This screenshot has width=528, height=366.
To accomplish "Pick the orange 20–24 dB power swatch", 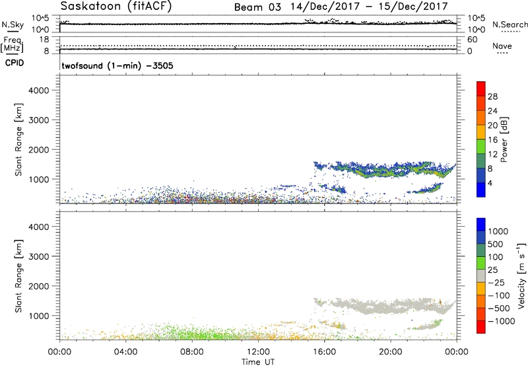I will tap(481, 118).
